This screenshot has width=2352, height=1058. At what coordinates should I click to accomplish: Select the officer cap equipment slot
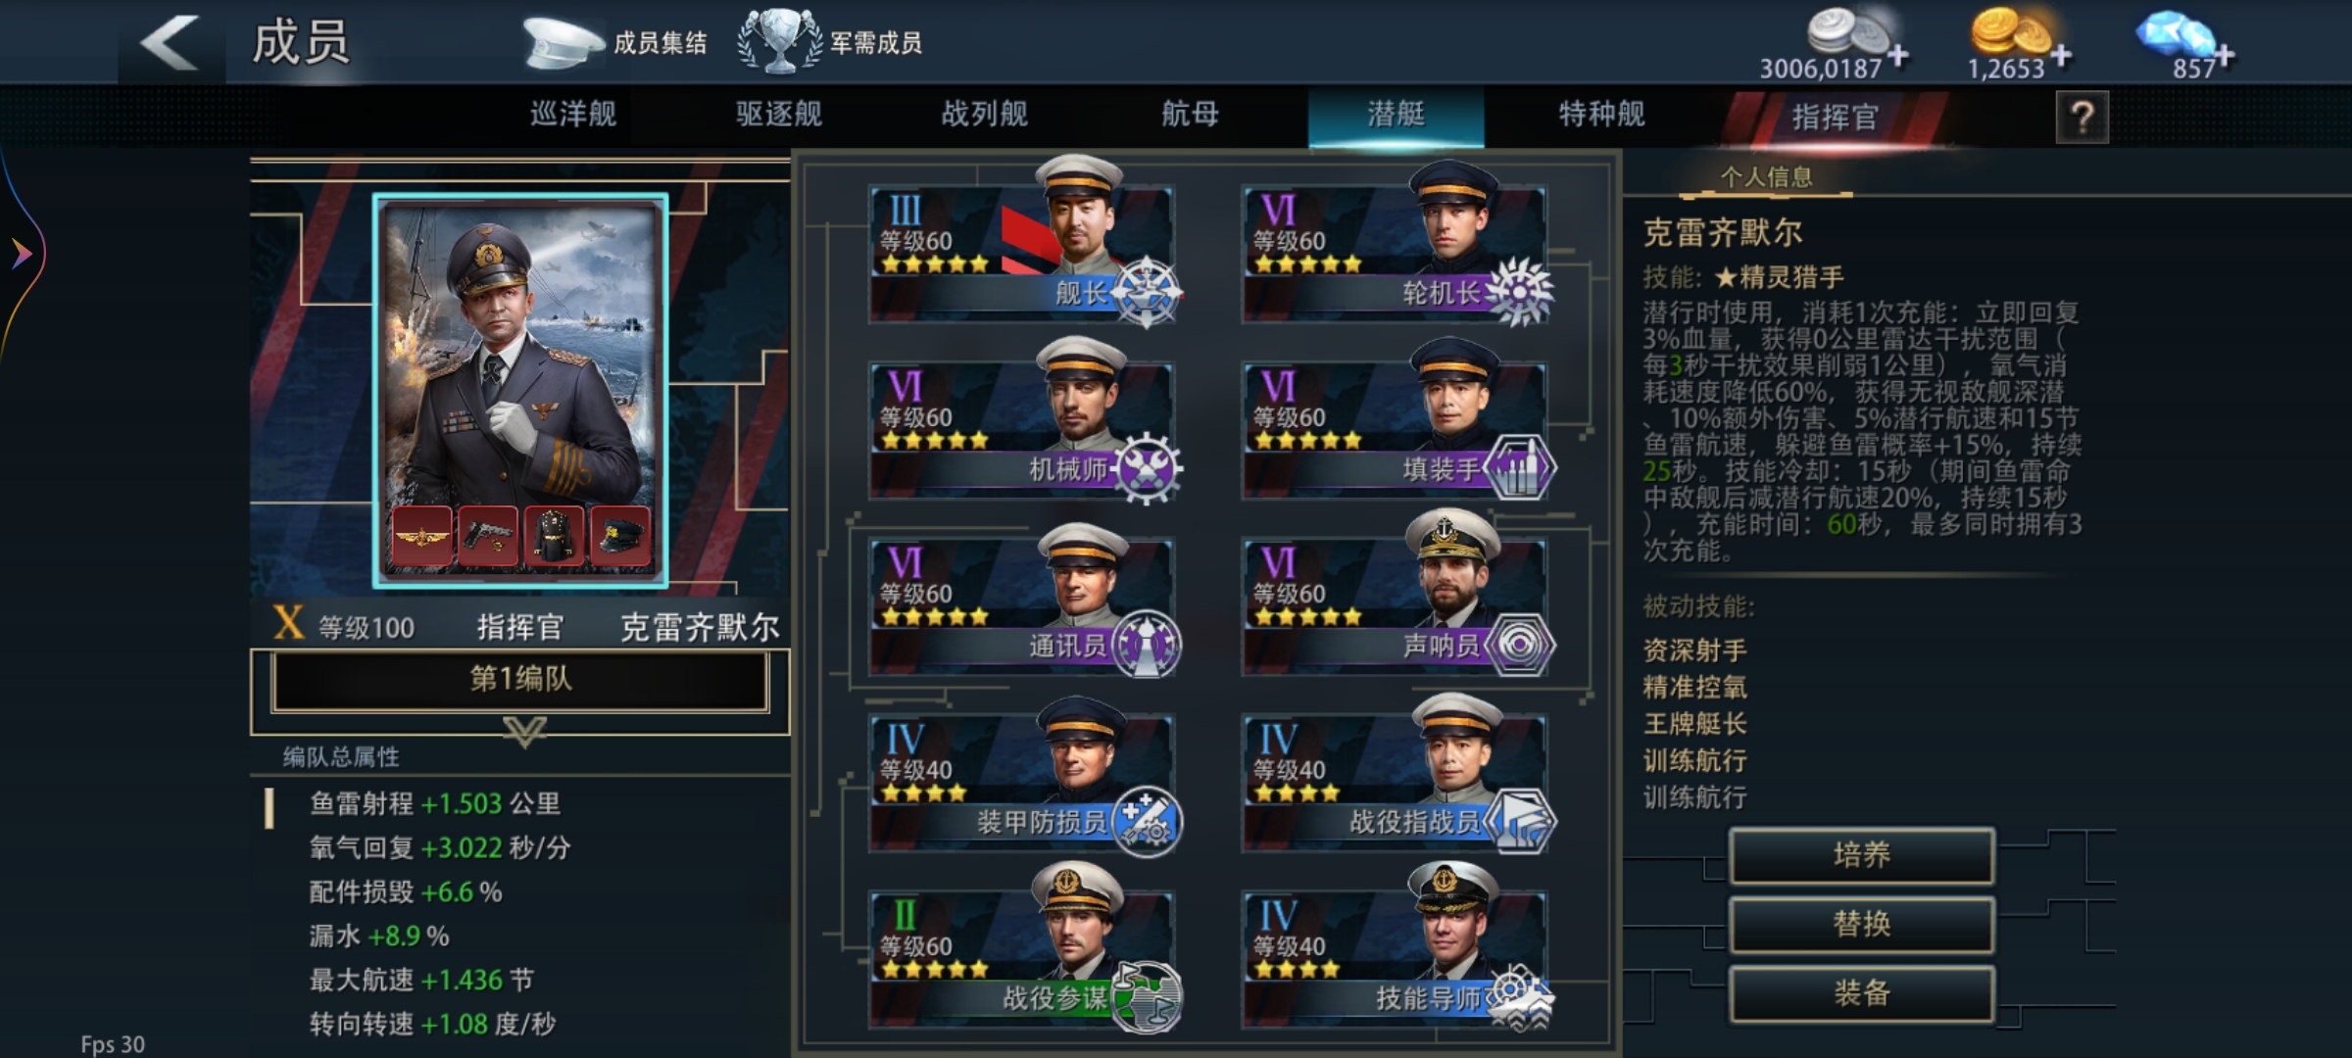(619, 536)
